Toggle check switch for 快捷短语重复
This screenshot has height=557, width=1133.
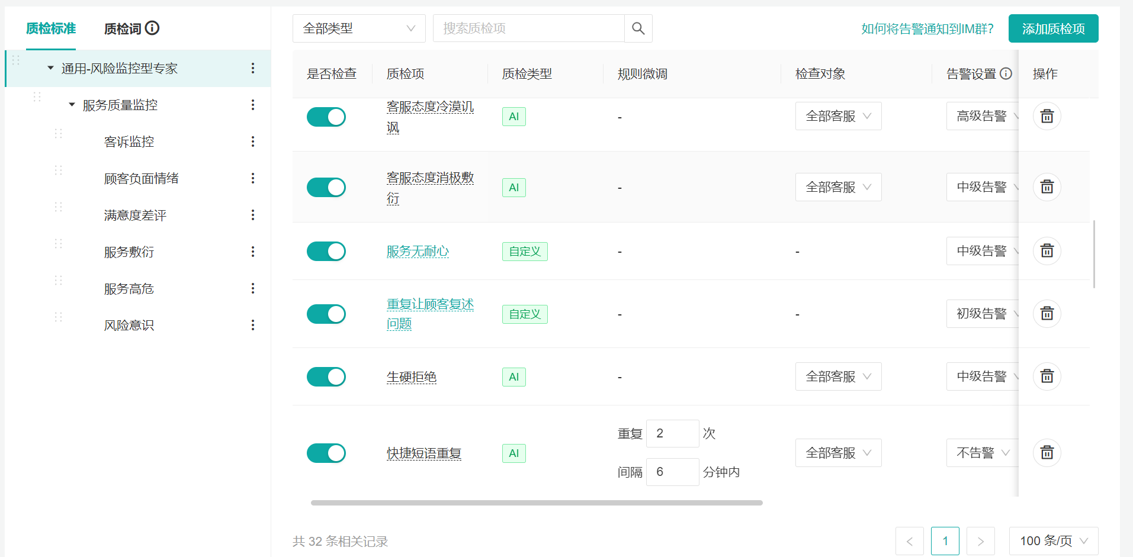click(326, 453)
